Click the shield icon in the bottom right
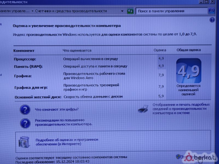The image size is (219, 164). (x=178, y=157)
